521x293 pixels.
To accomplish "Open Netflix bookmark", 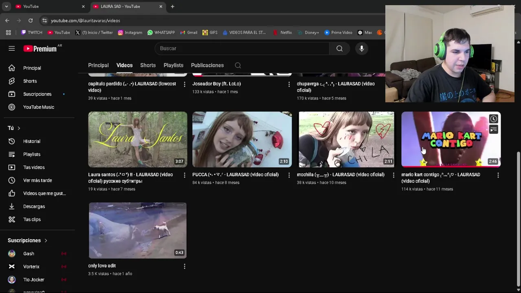I will [x=282, y=33].
